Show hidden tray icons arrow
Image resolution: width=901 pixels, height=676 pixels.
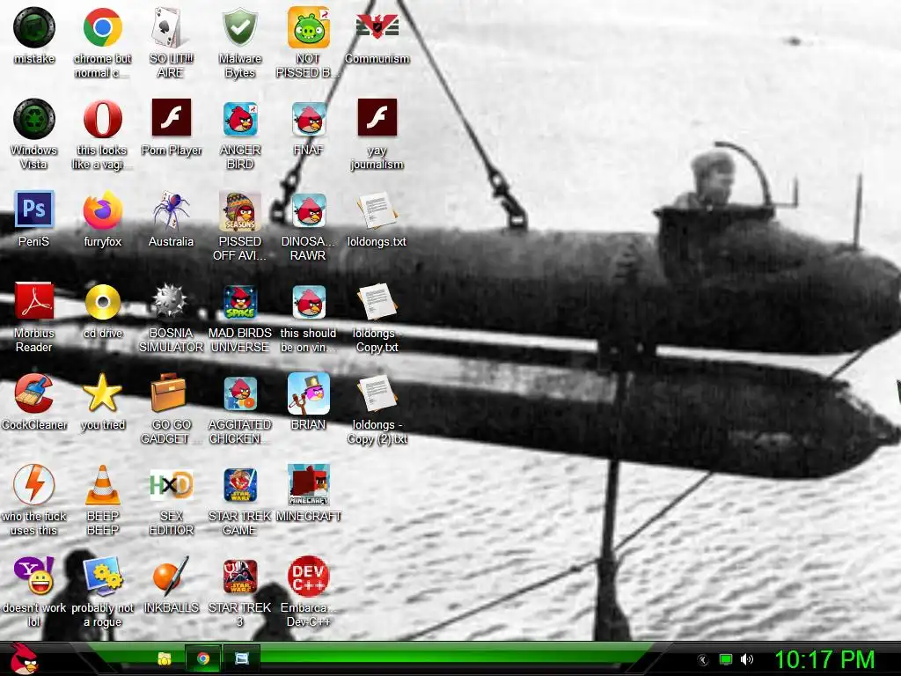click(703, 660)
